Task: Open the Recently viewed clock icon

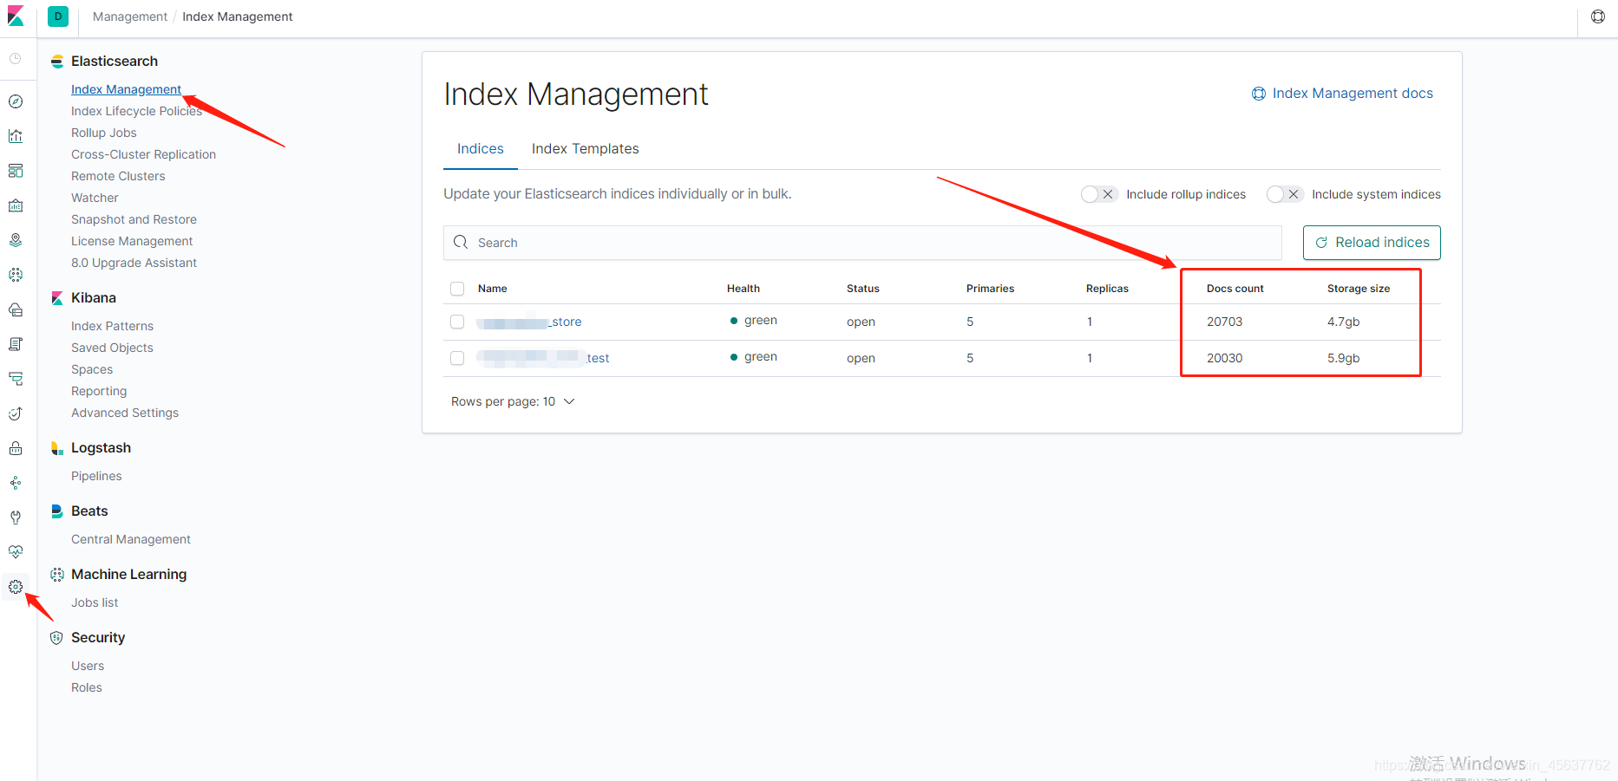Action: coord(16,58)
